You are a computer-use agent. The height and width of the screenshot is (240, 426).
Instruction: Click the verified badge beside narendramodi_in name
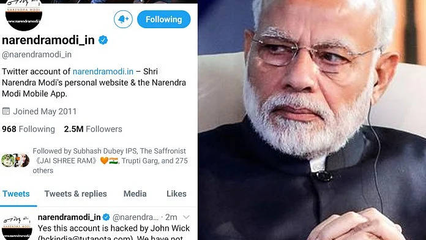(x=103, y=40)
